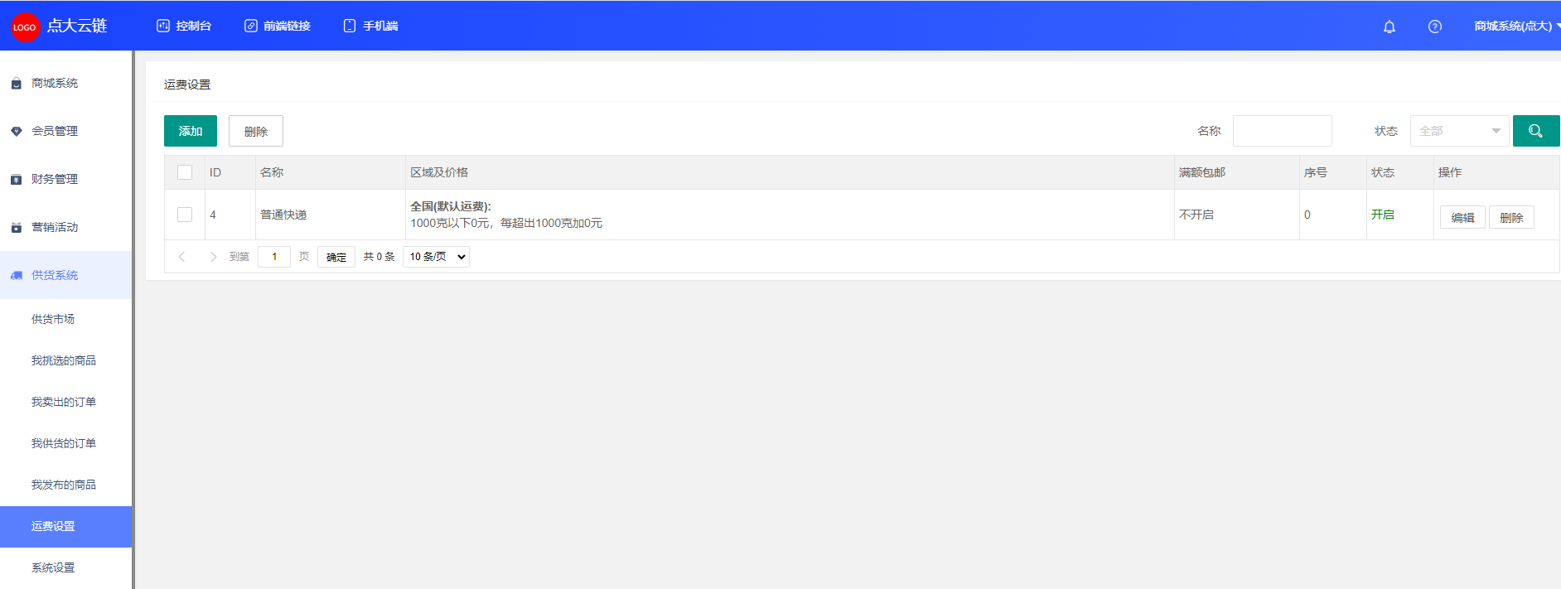Tick the select-all checkbox in table header
This screenshot has width=1561, height=589.
pos(185,172)
